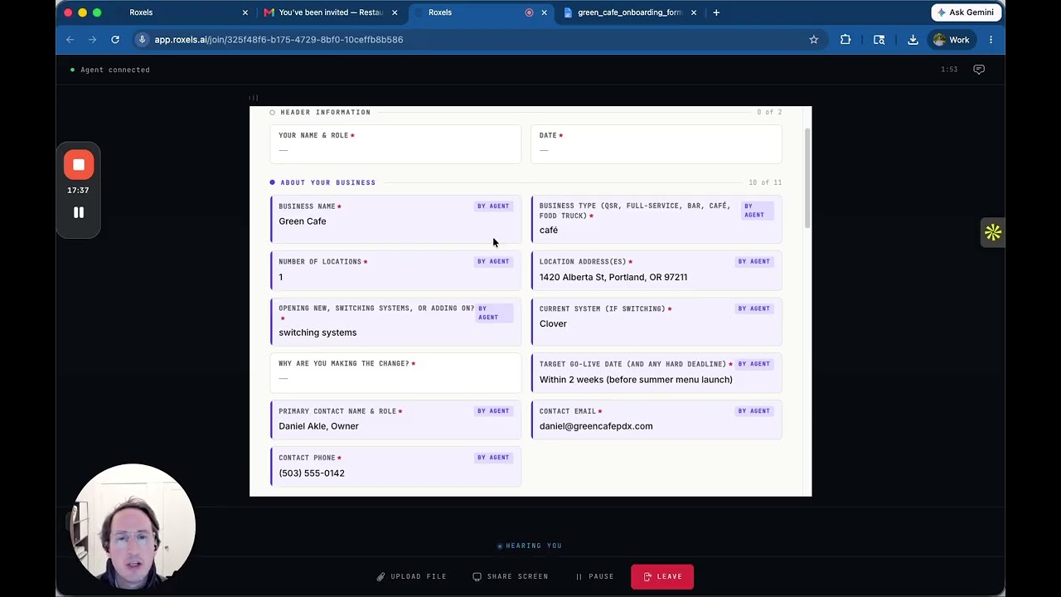The height and width of the screenshot is (597, 1061).
Task: Click the Location Address field
Action: click(656, 270)
